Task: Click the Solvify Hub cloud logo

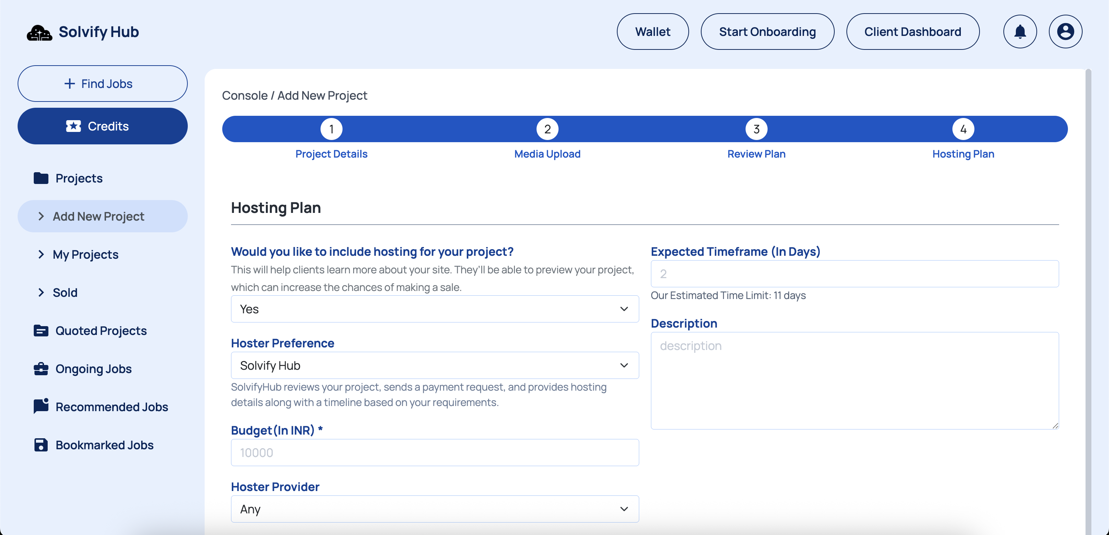Action: (x=39, y=32)
